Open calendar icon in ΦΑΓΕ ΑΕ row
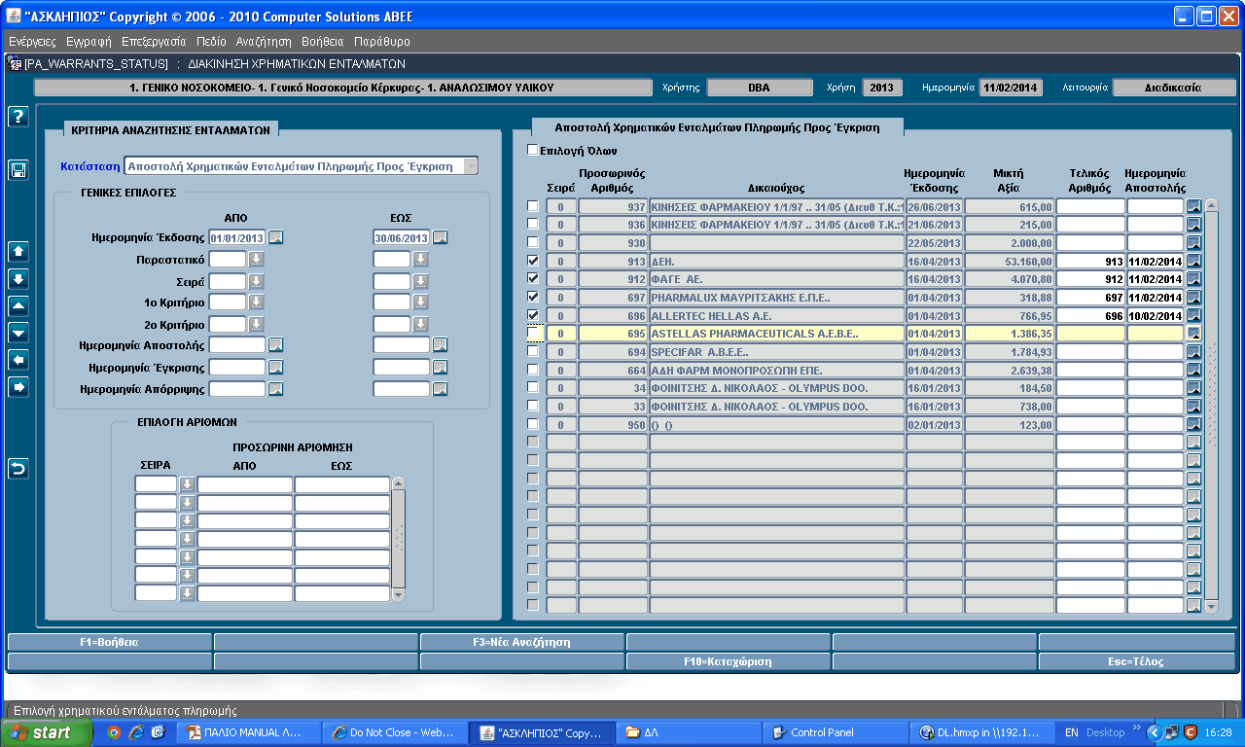Image resolution: width=1245 pixels, height=747 pixels. coord(1193,279)
